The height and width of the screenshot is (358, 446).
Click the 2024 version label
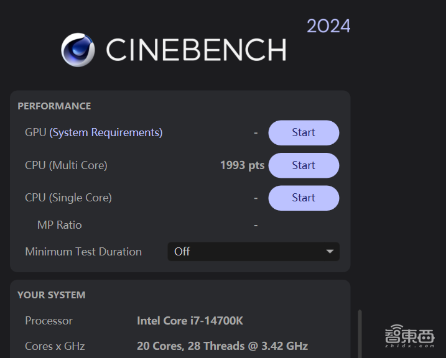click(x=328, y=26)
